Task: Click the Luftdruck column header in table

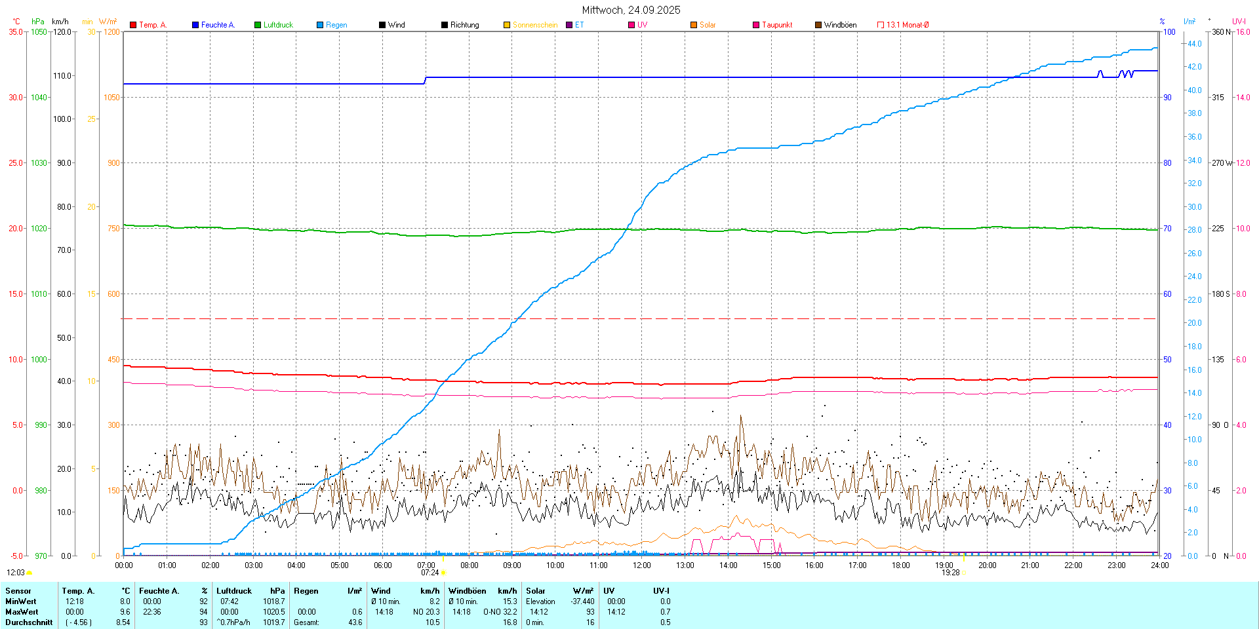Action: (x=234, y=591)
